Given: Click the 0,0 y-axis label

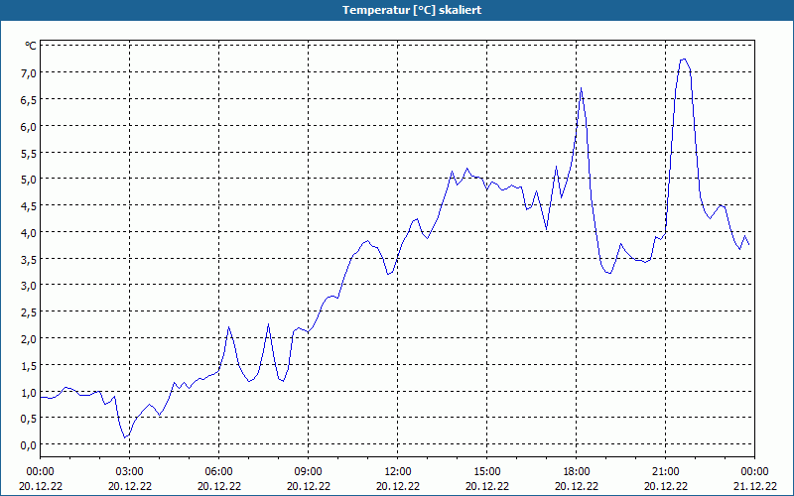Looking at the screenshot, I should 29,444.
